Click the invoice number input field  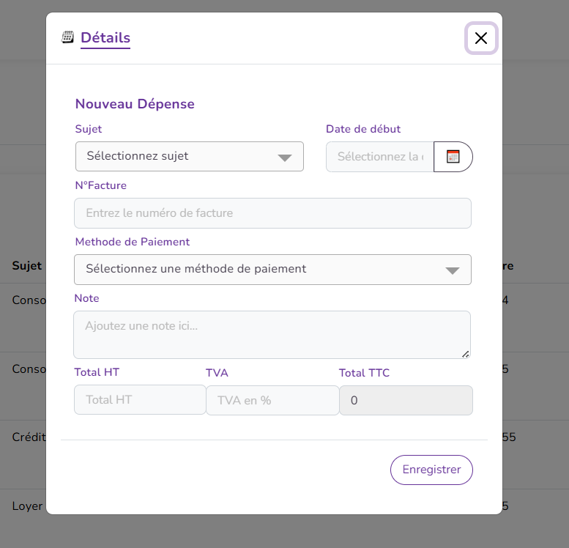click(x=272, y=213)
